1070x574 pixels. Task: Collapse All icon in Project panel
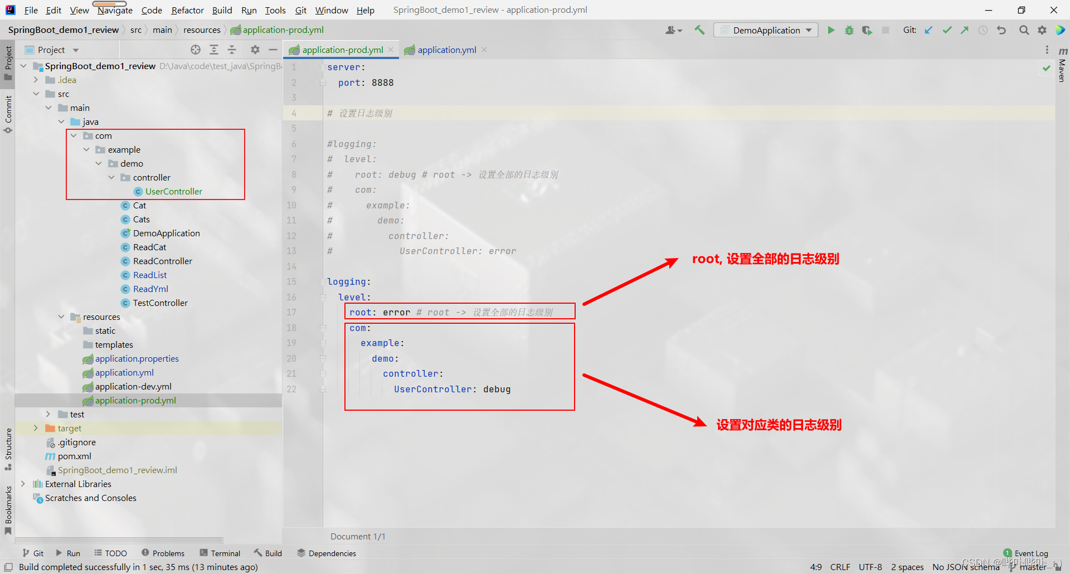[232, 50]
